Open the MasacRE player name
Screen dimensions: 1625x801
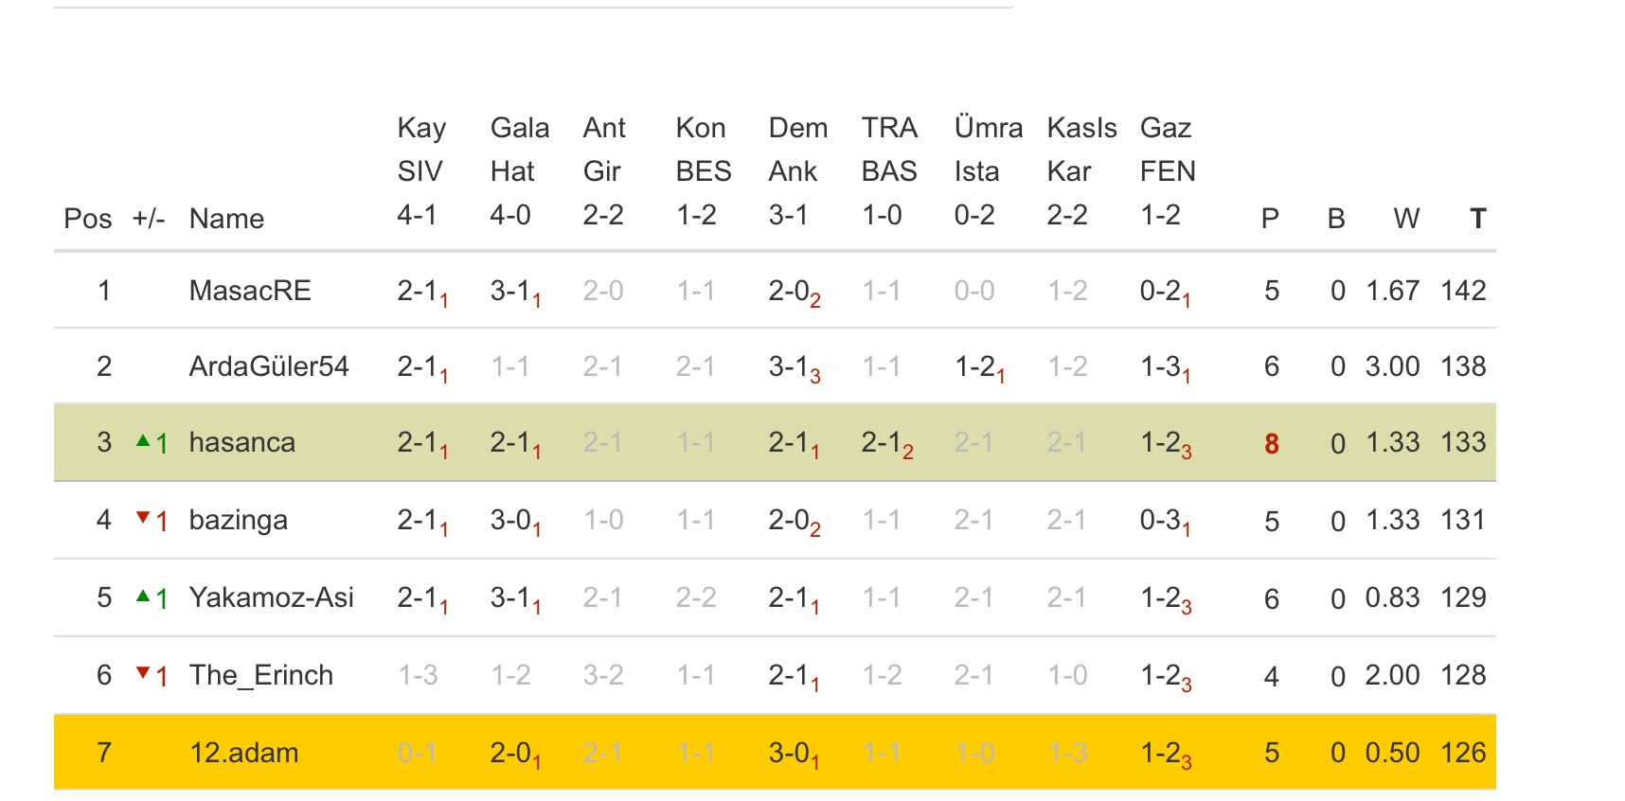coord(250,291)
